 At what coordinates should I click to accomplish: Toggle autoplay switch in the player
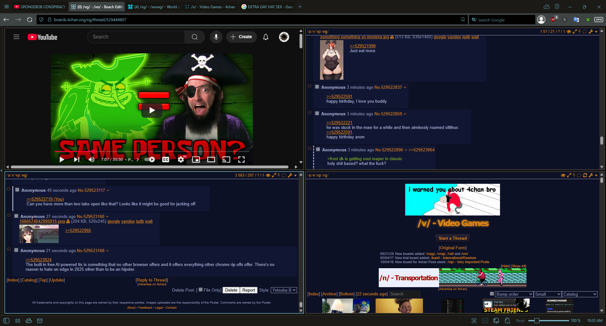point(150,160)
